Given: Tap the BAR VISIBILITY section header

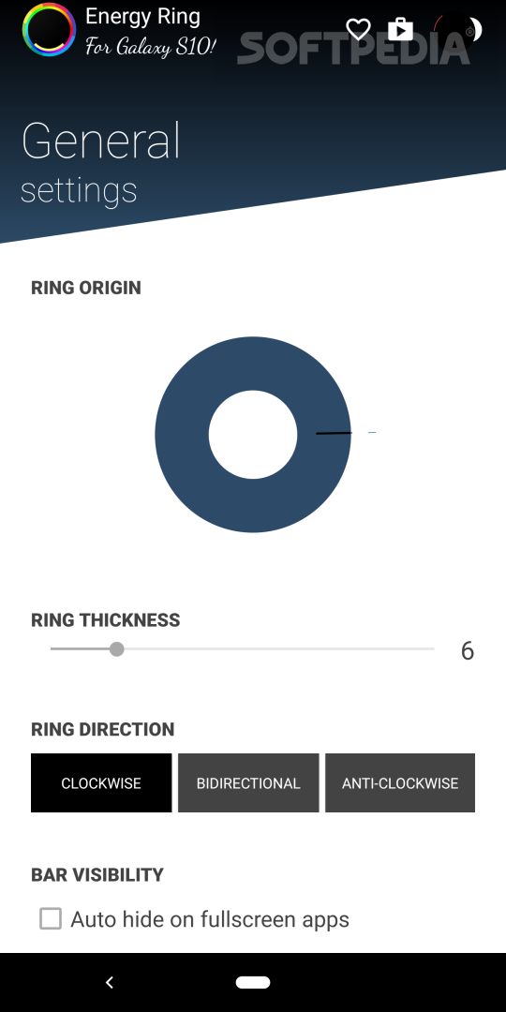Looking at the screenshot, I should click(x=97, y=874).
